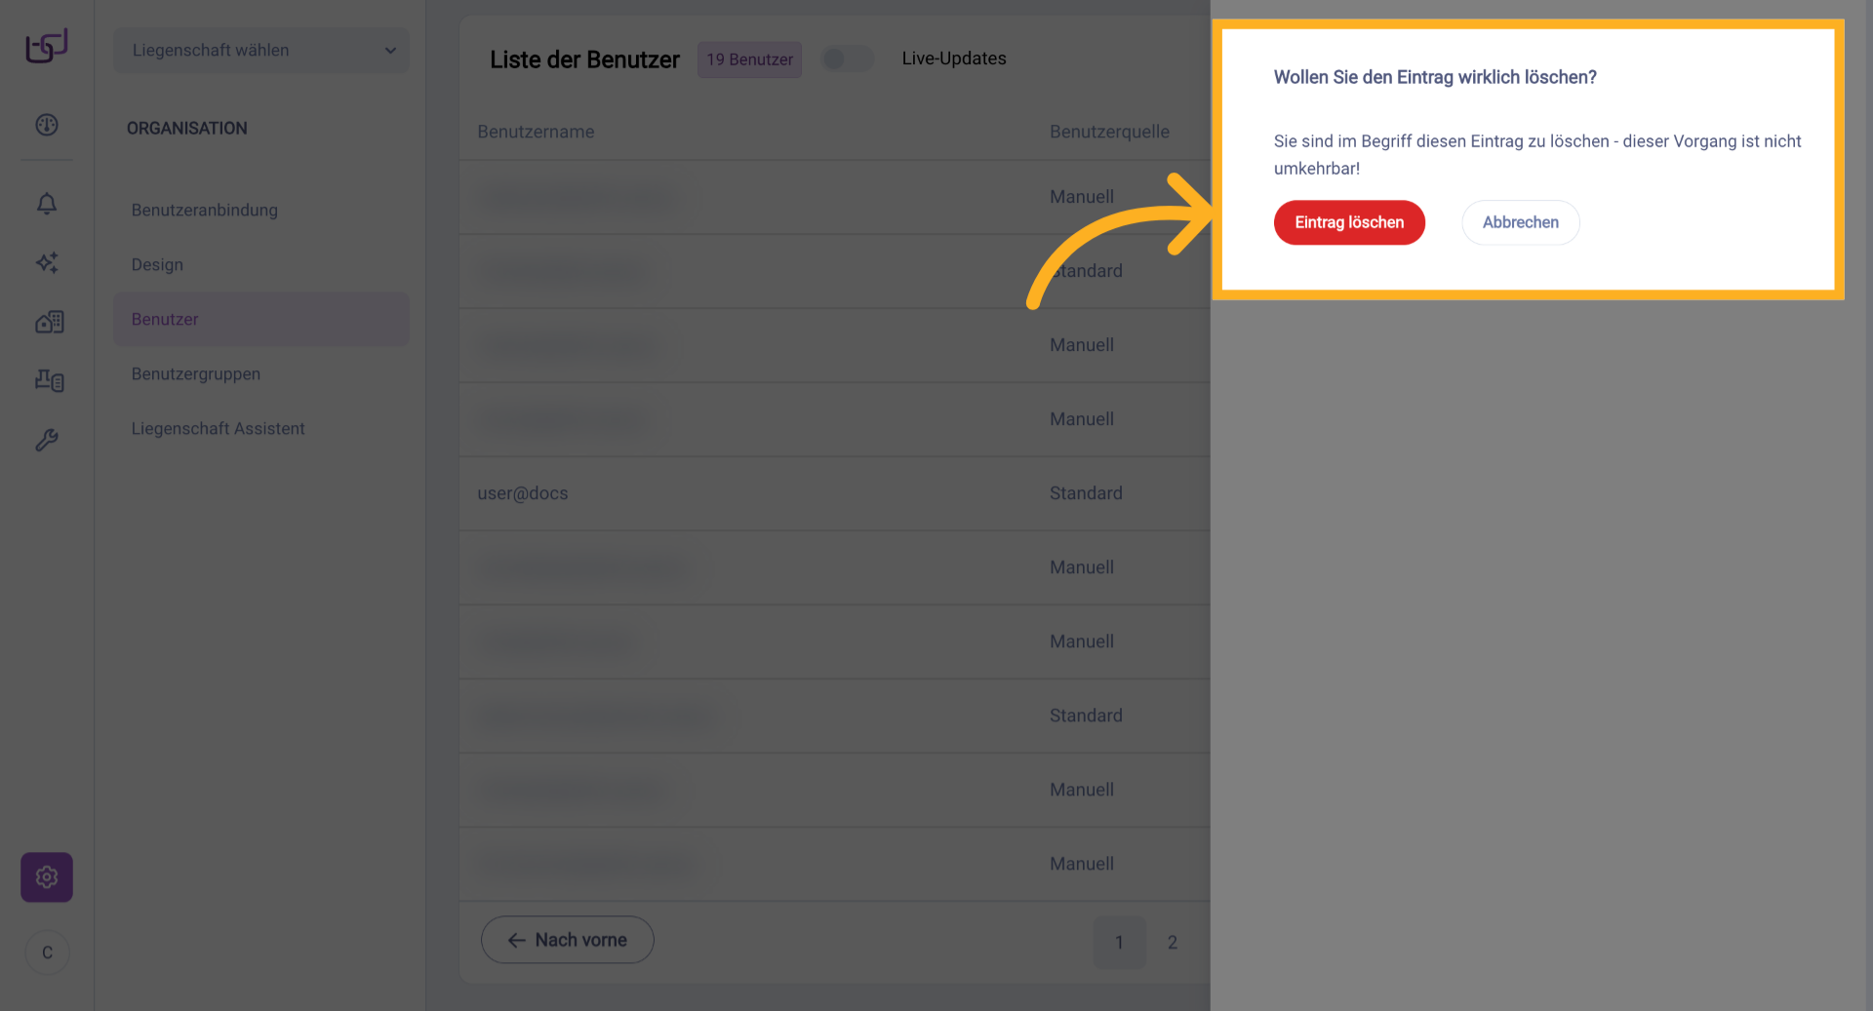The height and width of the screenshot is (1011, 1873).
Task: Open the Design menu item
Action: (x=157, y=264)
